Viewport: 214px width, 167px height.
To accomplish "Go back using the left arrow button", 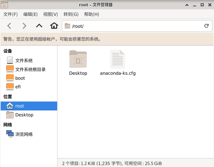I will [9, 26].
